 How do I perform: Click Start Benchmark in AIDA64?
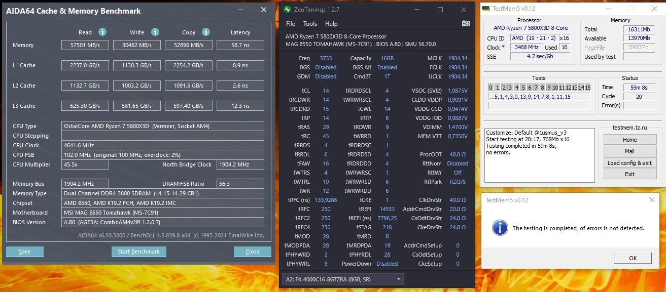[138, 252]
